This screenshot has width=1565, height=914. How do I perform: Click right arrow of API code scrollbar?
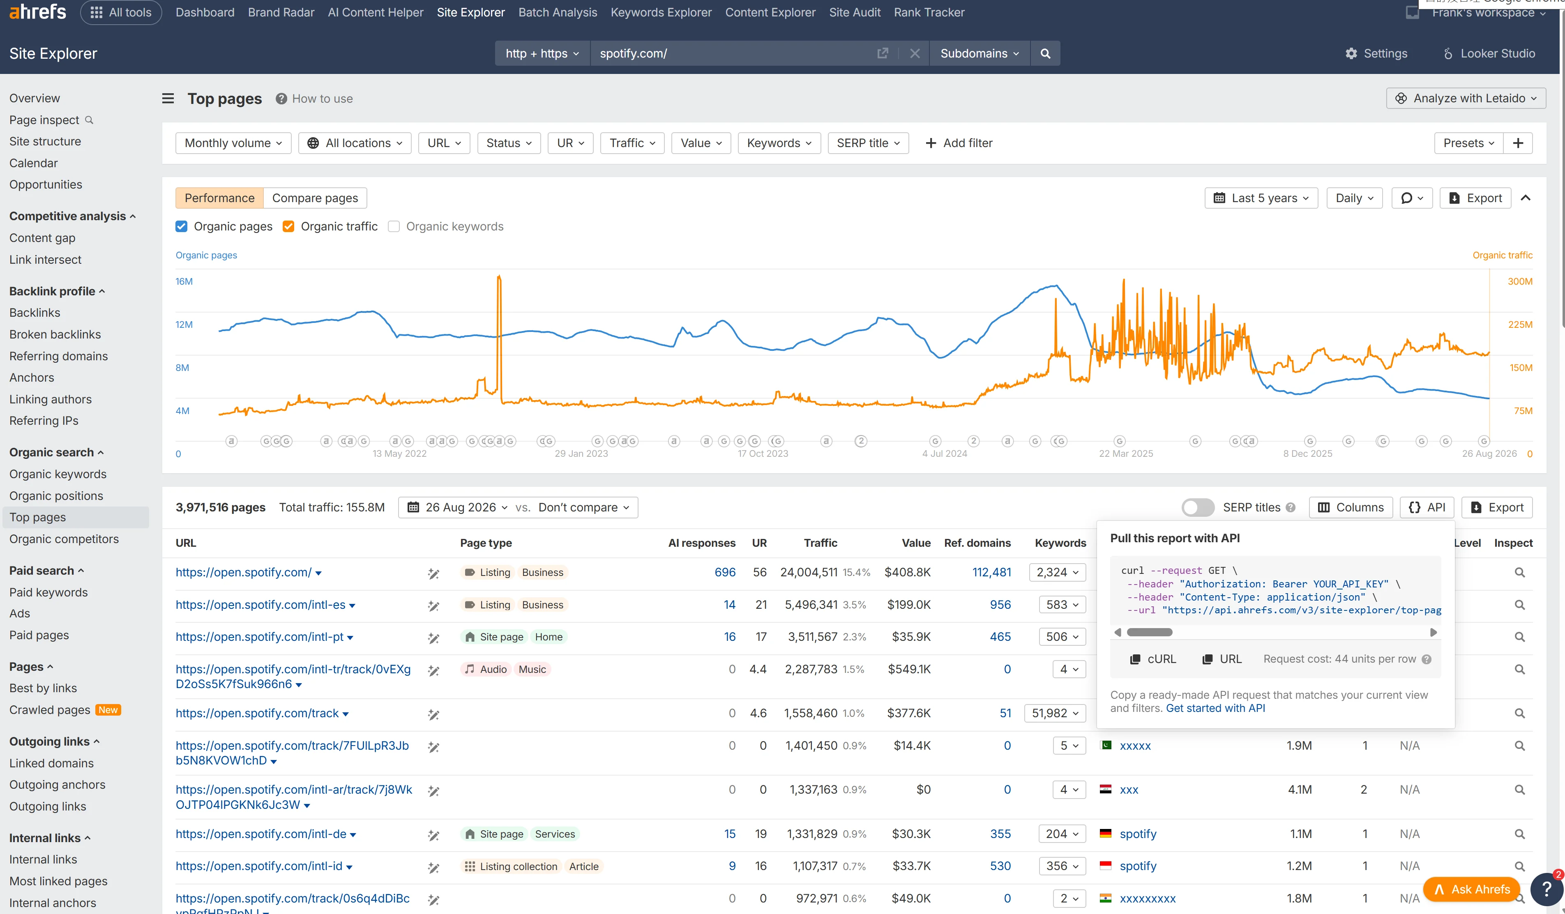tap(1434, 632)
